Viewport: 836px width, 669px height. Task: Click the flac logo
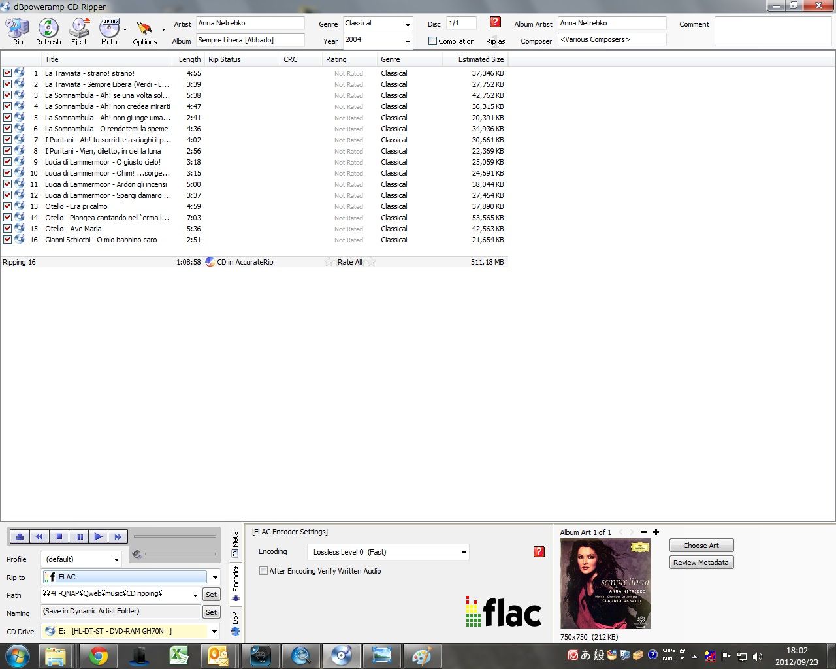click(503, 612)
